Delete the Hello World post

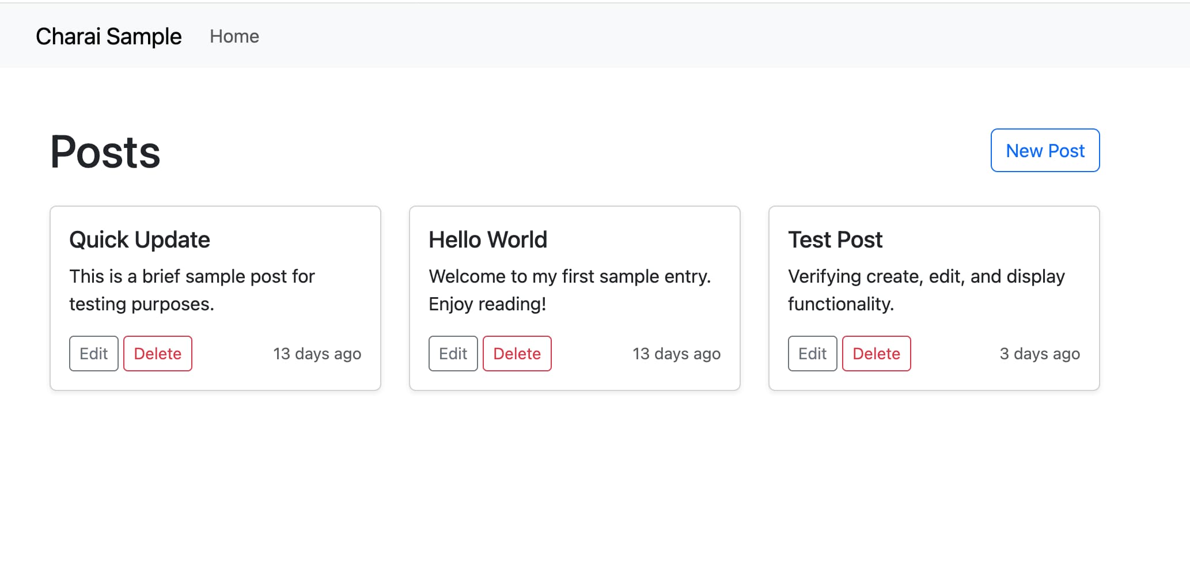click(517, 354)
